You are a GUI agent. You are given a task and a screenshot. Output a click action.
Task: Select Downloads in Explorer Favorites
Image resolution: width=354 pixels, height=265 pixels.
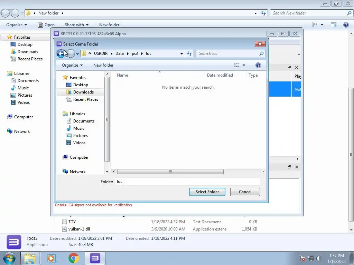click(28, 52)
